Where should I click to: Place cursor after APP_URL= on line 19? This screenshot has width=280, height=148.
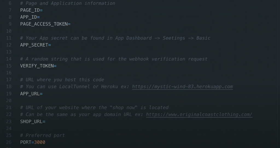pos(43,94)
